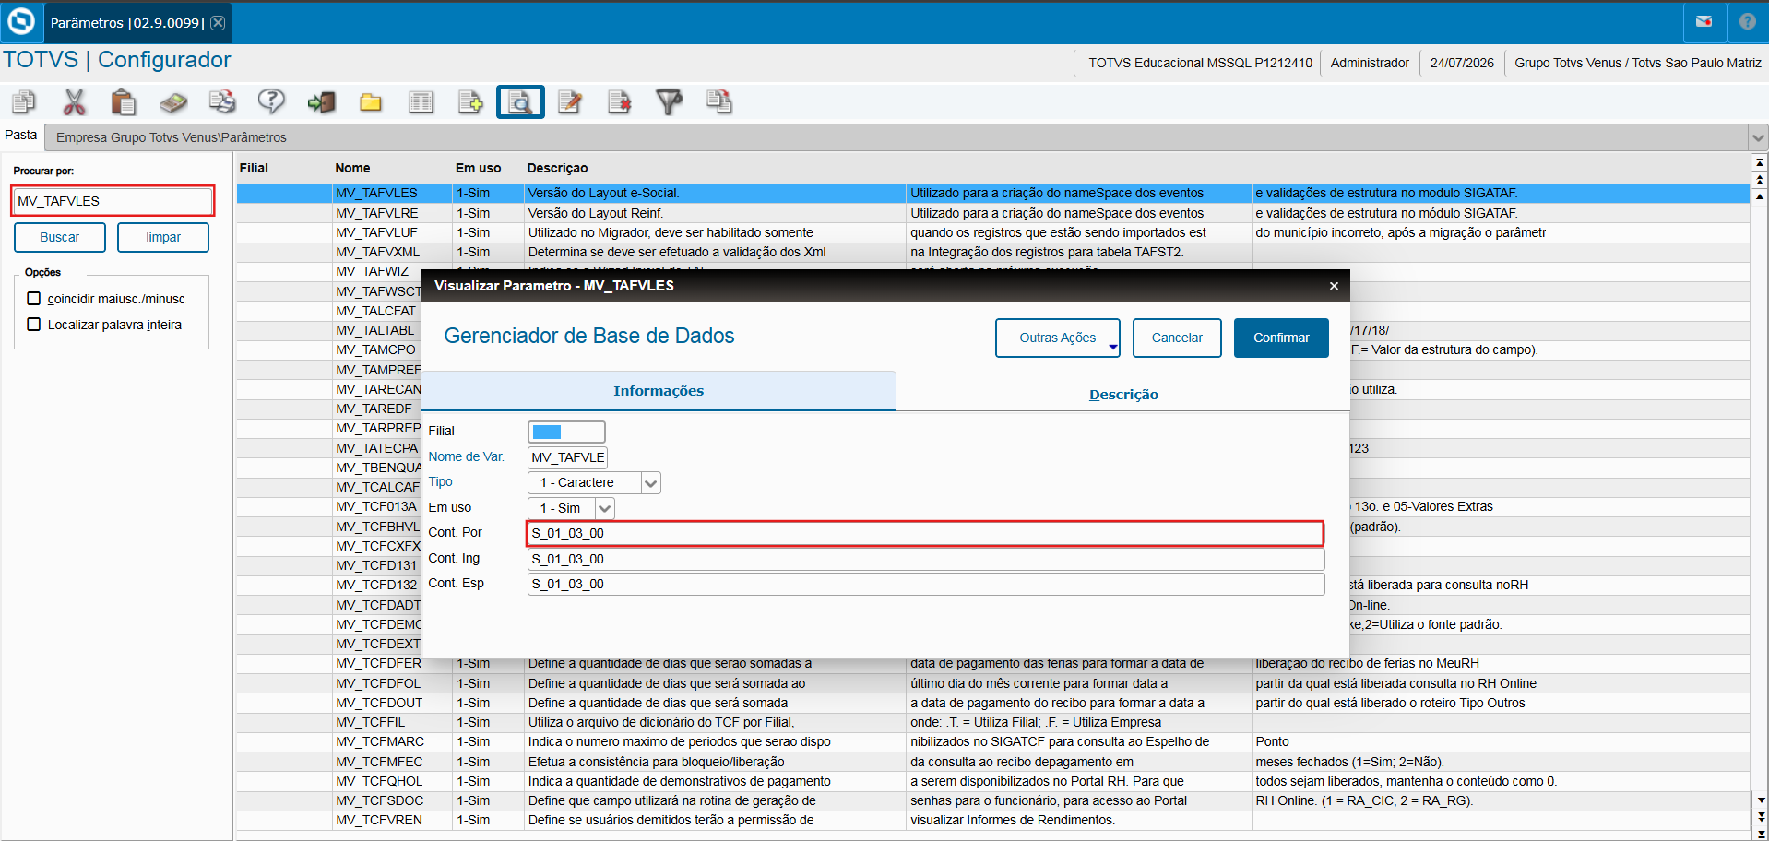Image resolution: width=1769 pixels, height=841 pixels.
Task: Open the Outras Ações menu
Action: 1058,338
